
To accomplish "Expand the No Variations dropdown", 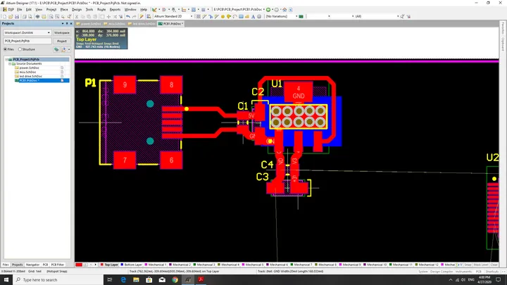I will point(282,16).
